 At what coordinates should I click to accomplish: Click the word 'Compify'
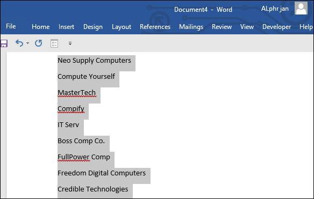(71, 109)
